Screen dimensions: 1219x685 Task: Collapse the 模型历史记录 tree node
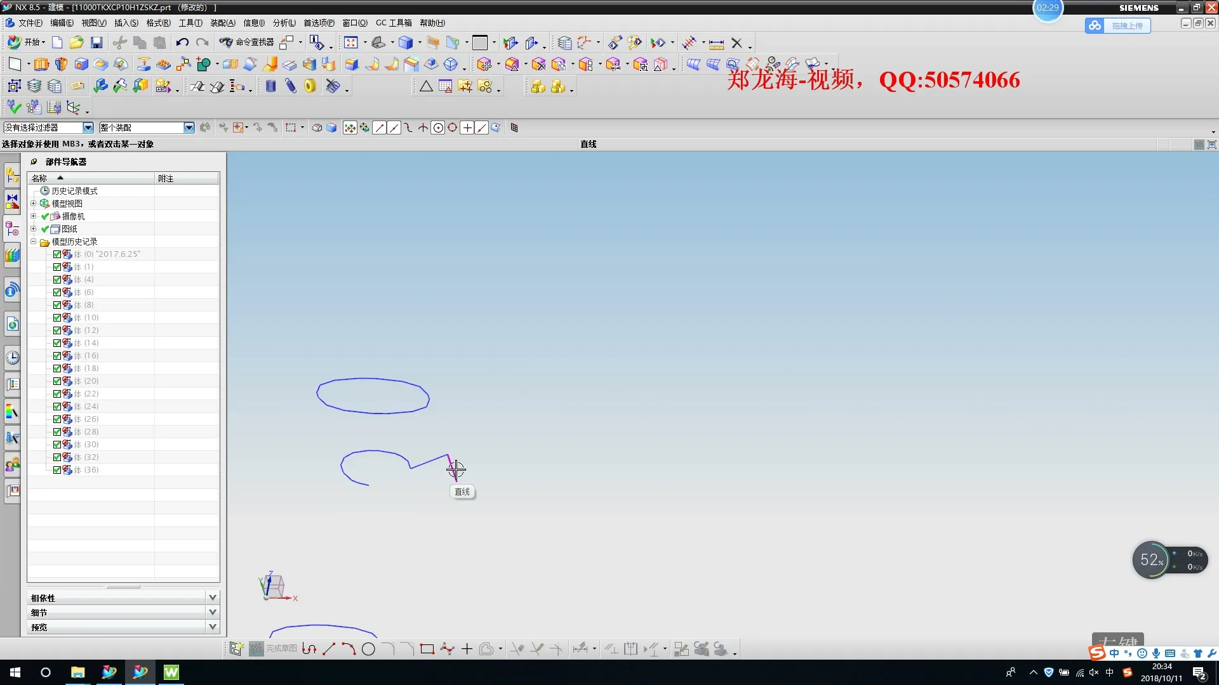[x=34, y=242]
